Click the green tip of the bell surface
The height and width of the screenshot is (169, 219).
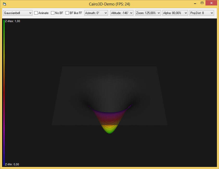109,131
